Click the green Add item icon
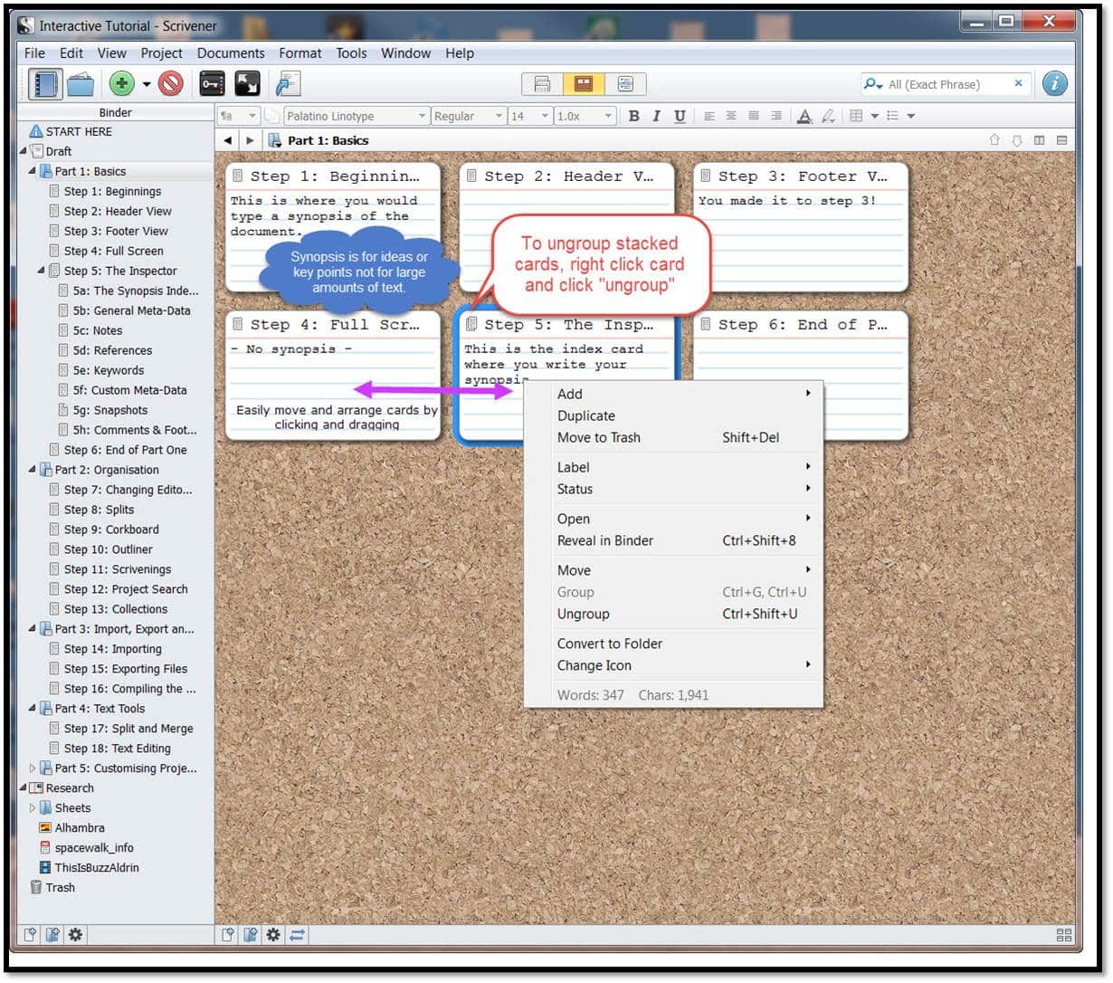 pos(121,84)
